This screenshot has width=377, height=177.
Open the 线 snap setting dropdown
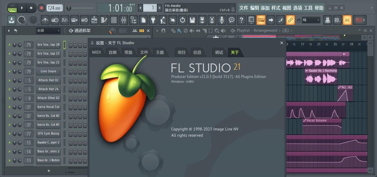pyautogui.click(x=311, y=20)
